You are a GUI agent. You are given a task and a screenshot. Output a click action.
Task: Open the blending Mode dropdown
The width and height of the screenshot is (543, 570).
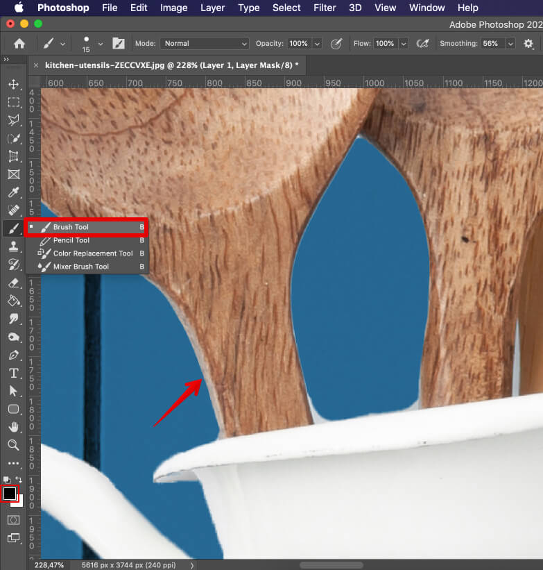[205, 44]
